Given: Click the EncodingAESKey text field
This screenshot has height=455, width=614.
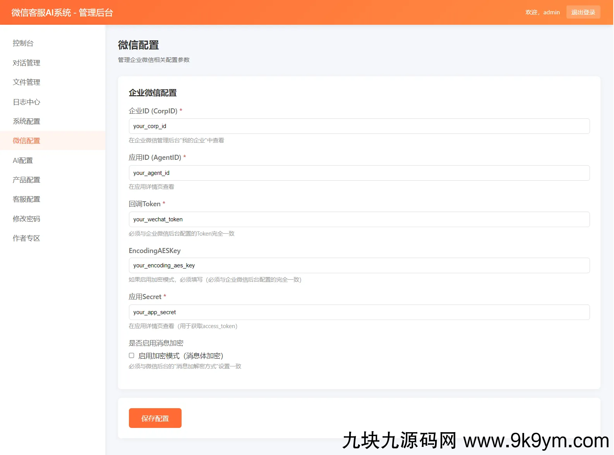Looking at the screenshot, I should coord(359,265).
